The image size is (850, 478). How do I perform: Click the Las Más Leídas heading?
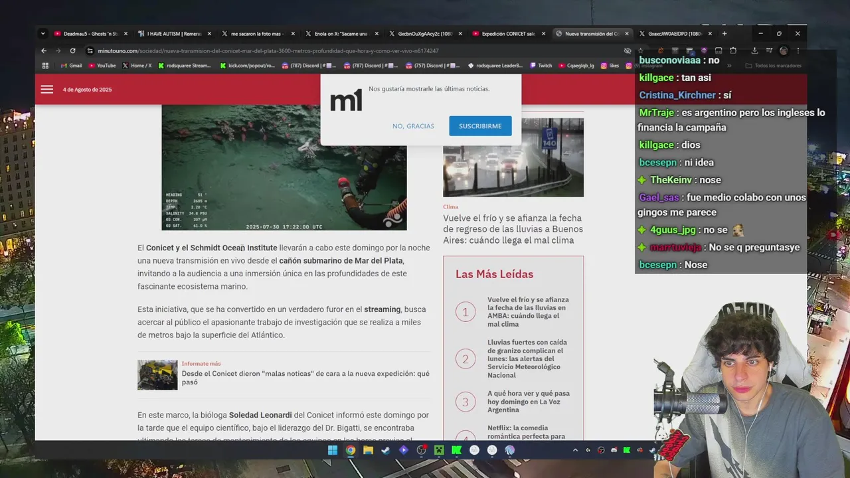pos(494,274)
